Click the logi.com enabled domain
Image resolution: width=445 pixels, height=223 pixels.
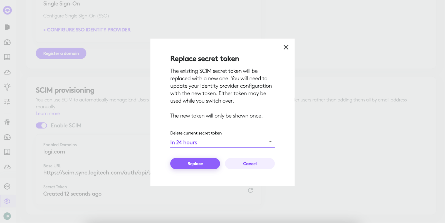(x=54, y=152)
